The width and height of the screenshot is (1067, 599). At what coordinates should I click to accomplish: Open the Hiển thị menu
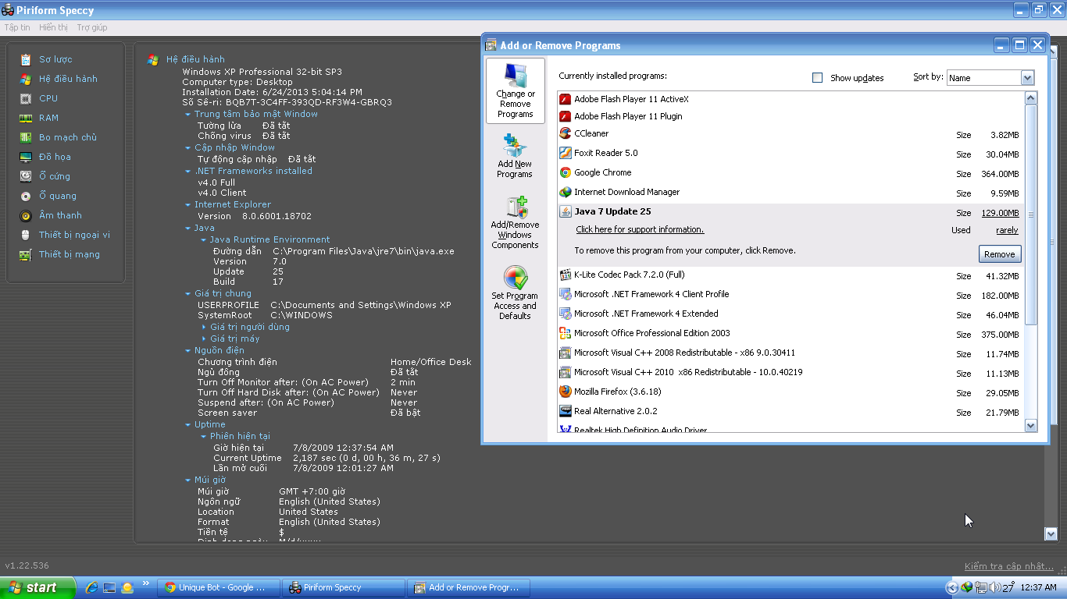click(53, 27)
